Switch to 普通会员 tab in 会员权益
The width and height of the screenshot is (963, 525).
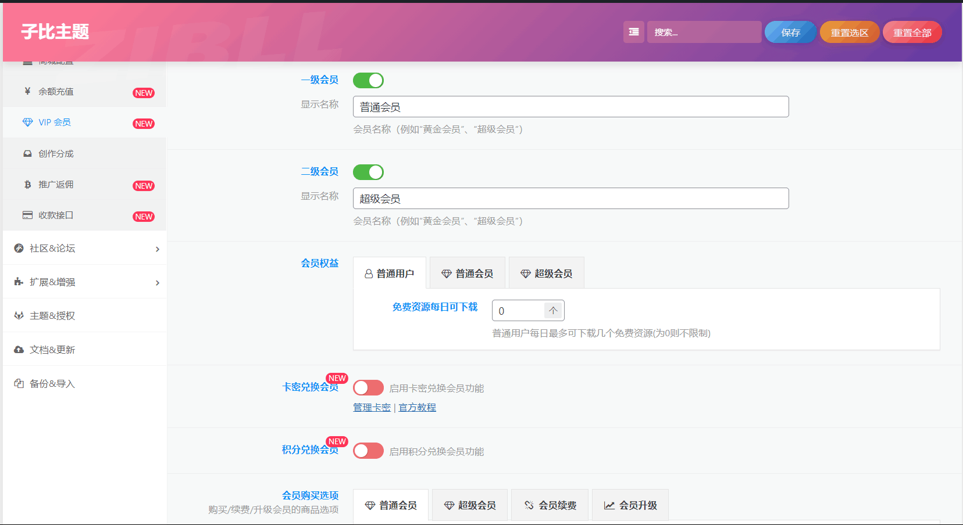click(468, 273)
